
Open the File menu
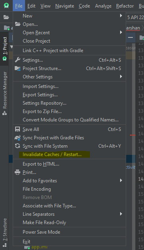pyautogui.click(x=19, y=6)
